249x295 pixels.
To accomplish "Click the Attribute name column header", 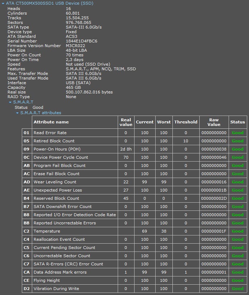I will (x=51, y=122).
